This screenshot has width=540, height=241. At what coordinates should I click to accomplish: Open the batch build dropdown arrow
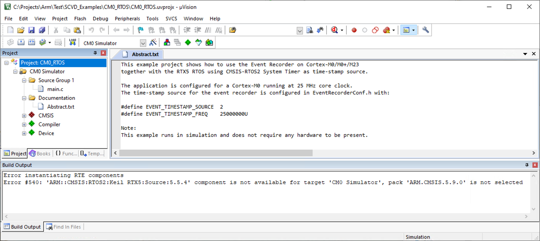49,42
